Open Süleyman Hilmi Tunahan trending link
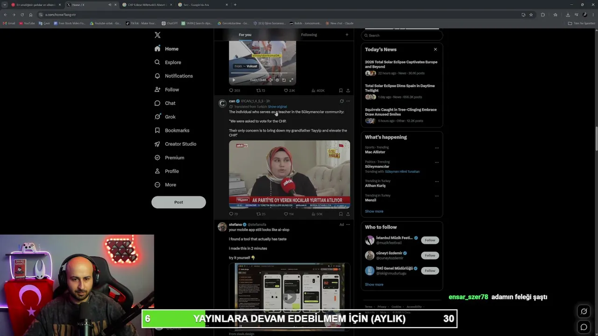Screen dimensions: 598x336 [x=402, y=172]
